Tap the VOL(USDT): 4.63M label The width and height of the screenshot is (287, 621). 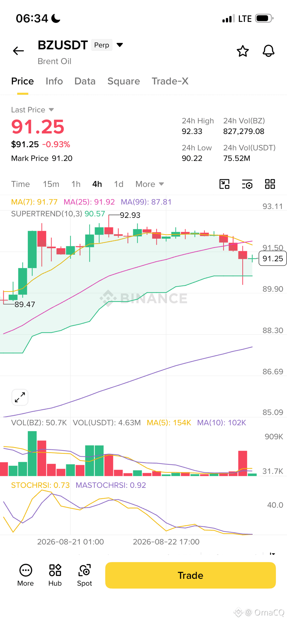(x=107, y=422)
